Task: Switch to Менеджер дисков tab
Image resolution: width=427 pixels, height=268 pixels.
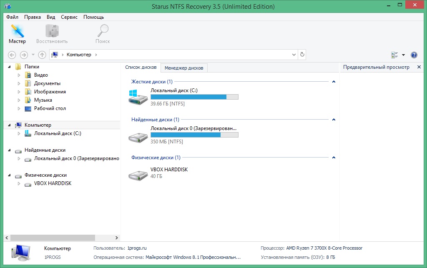Action: pyautogui.click(x=184, y=68)
